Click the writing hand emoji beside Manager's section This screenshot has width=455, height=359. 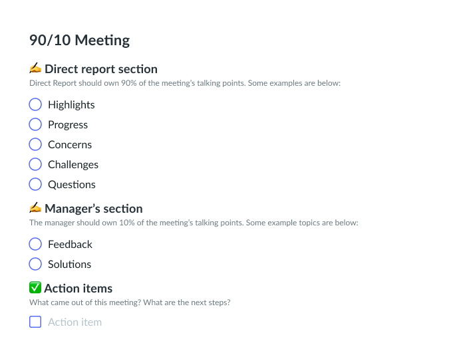click(x=35, y=208)
